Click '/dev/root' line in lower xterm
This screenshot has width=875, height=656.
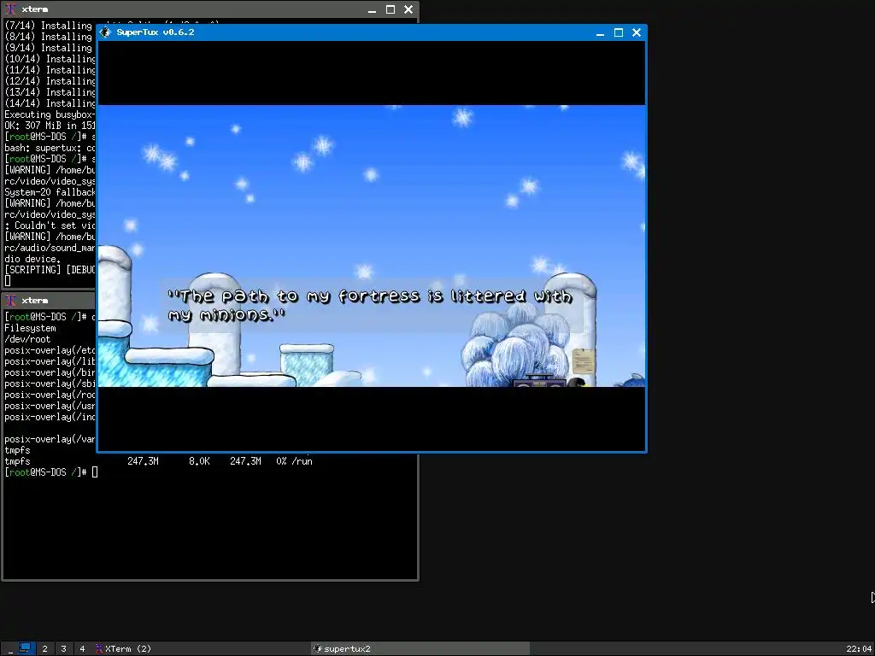(x=27, y=339)
